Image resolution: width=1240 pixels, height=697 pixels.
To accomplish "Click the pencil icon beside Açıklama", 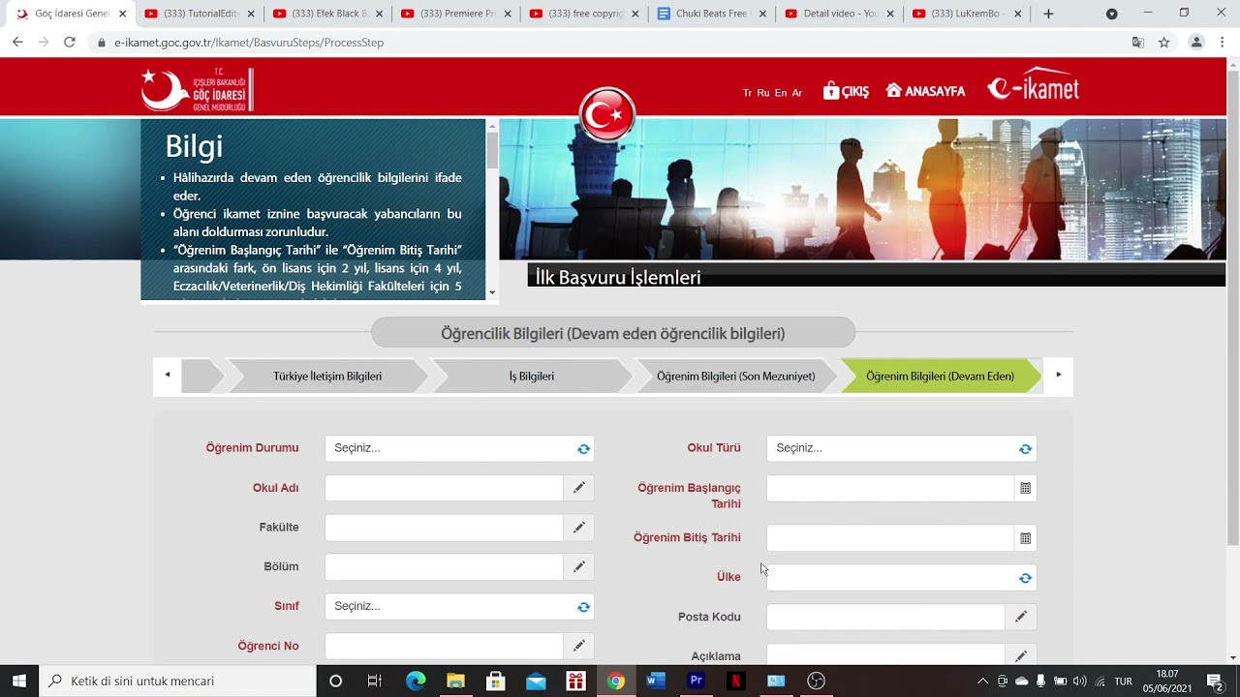I will click(x=1020, y=655).
